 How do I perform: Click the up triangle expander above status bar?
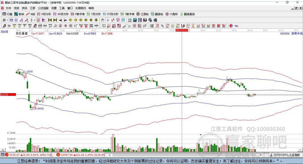(3, 150)
